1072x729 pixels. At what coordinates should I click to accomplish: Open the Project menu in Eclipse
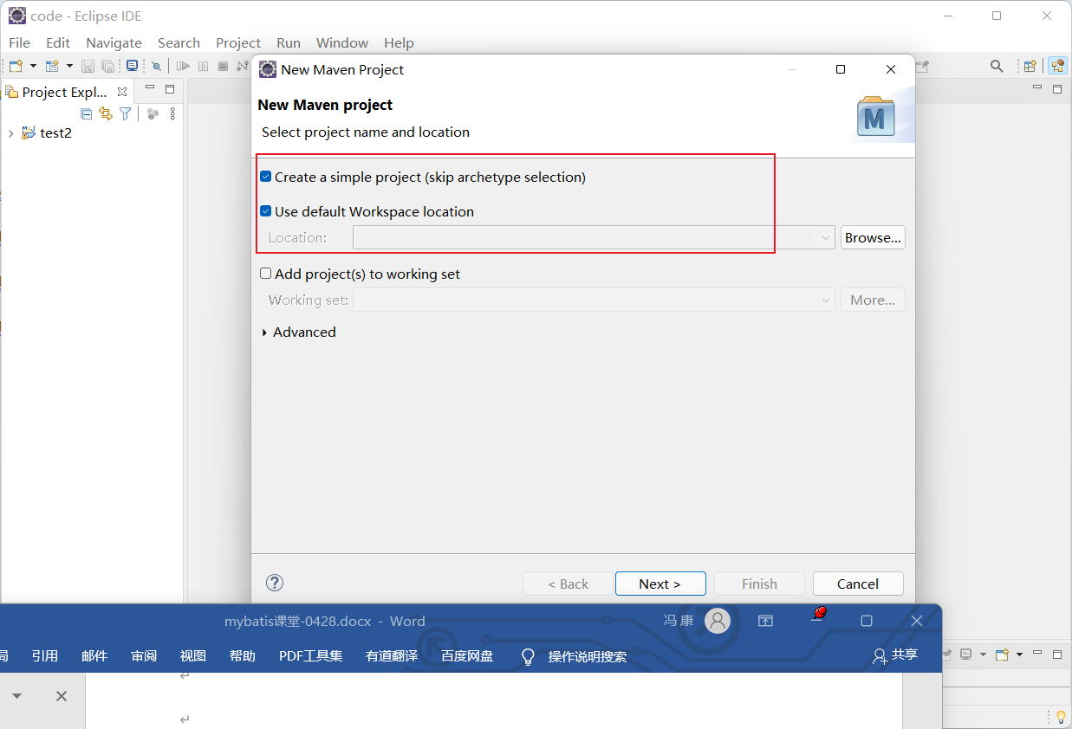(238, 42)
